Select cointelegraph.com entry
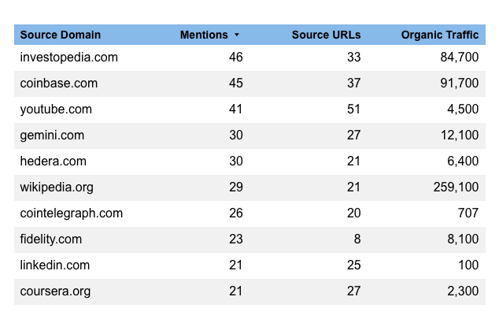Viewport: 499px width, 319px height. [x=71, y=213]
